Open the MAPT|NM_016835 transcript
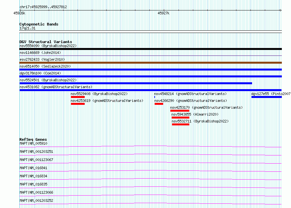The image size is (291, 208). click(x=33, y=184)
